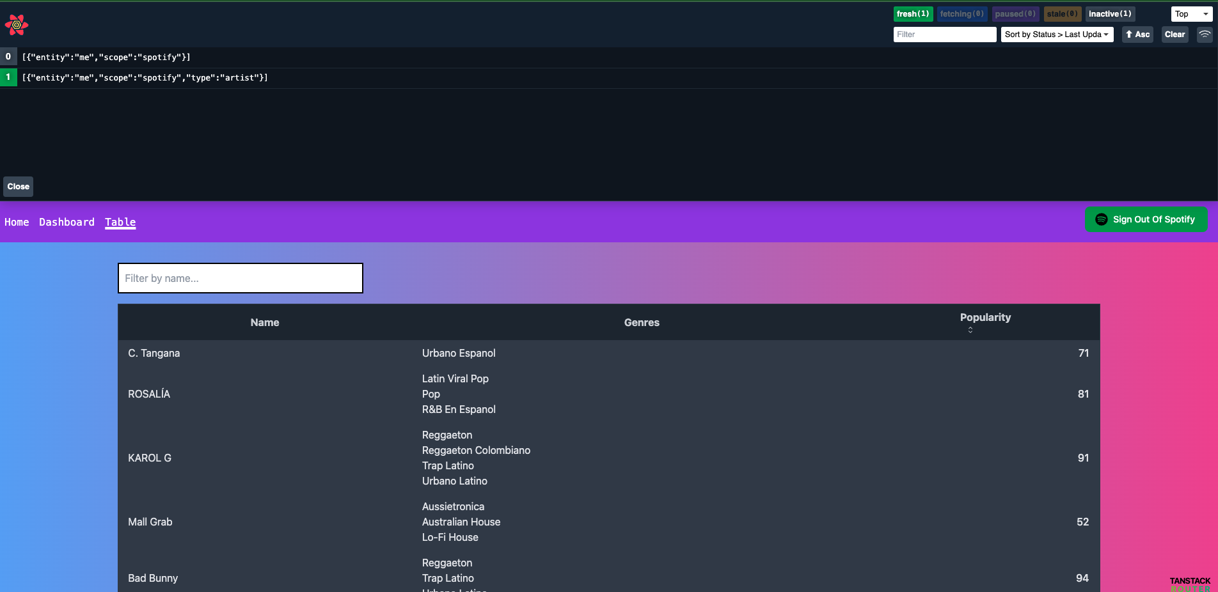Click the Clear button in devtools
Image resolution: width=1218 pixels, height=592 pixels.
tap(1174, 34)
